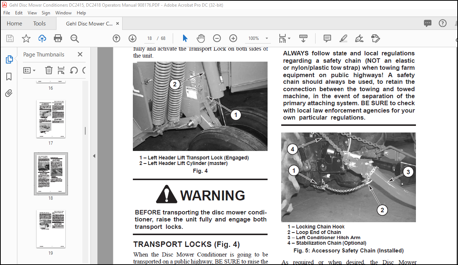The image size is (458, 265).
Task: Select the Gehl Disc Mower document tab
Action: point(89,24)
